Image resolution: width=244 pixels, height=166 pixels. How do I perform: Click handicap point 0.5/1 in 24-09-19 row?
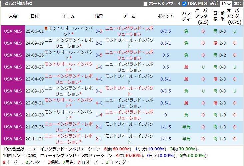[x=166, y=43]
